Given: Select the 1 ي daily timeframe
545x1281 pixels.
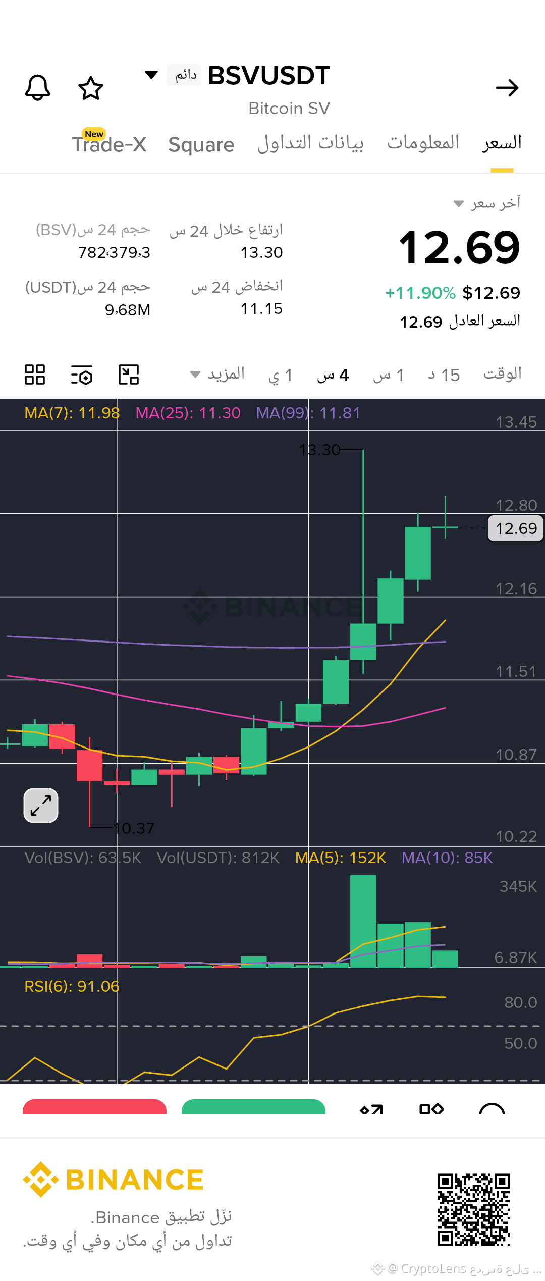Looking at the screenshot, I should [x=280, y=375].
